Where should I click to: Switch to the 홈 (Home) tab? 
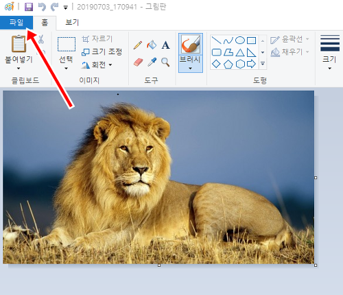(x=45, y=23)
